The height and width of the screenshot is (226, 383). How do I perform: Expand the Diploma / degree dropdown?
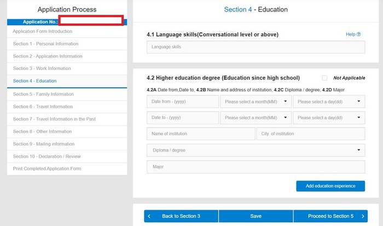256,150
